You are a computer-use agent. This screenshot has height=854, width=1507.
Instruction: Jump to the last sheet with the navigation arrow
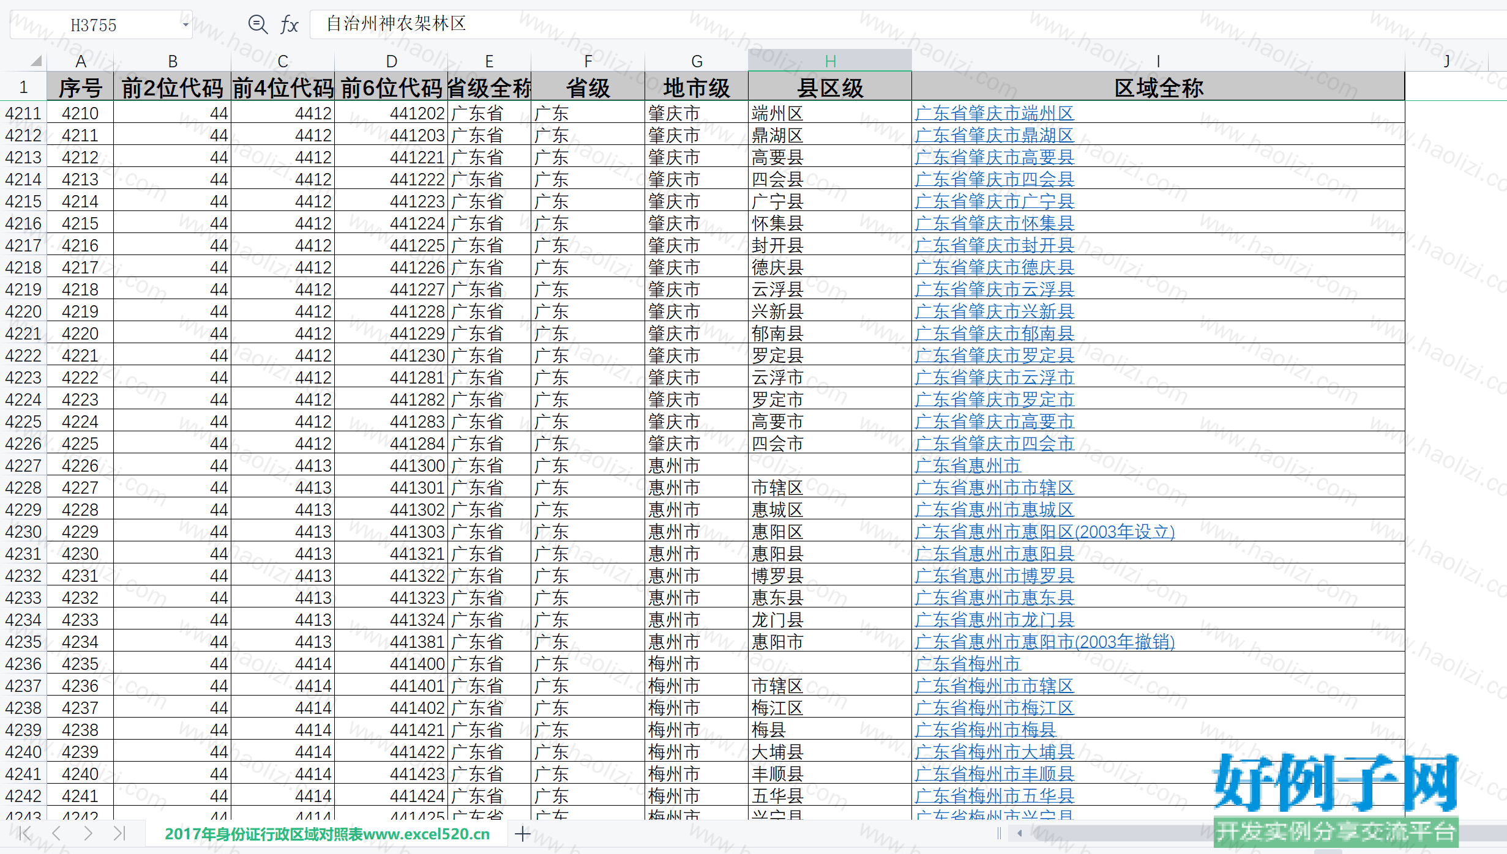(120, 833)
